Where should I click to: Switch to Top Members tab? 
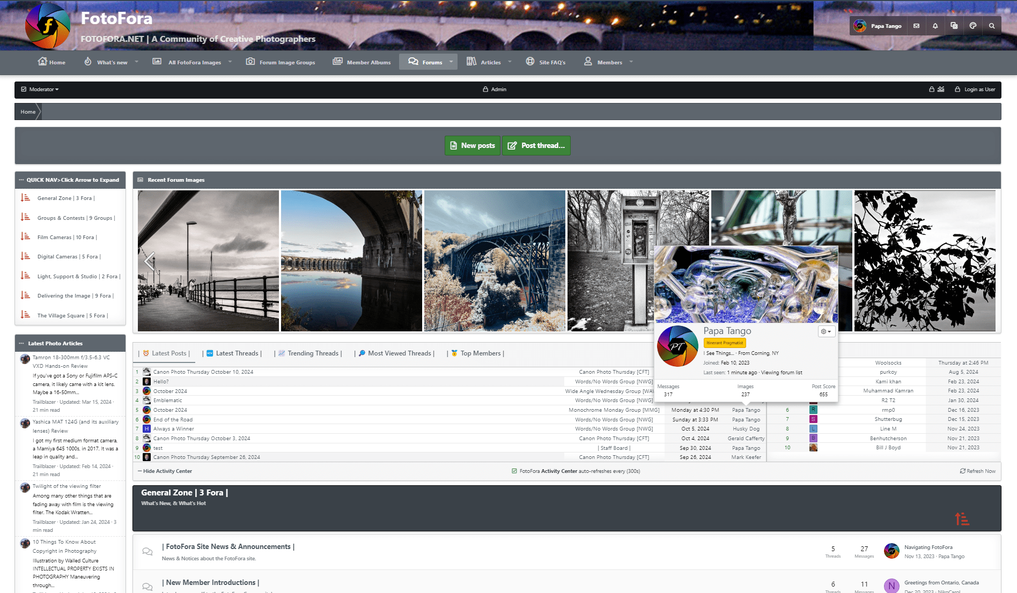point(476,353)
